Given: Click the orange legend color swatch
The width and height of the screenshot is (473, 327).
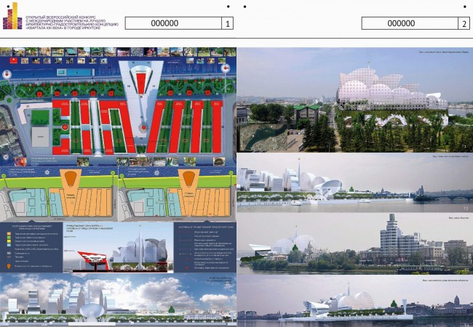Looking at the screenshot, I should (9, 234).
